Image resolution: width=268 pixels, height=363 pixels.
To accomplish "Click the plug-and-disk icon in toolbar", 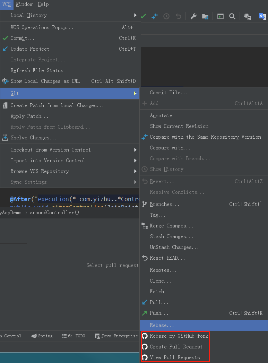I will tap(248, 16).
